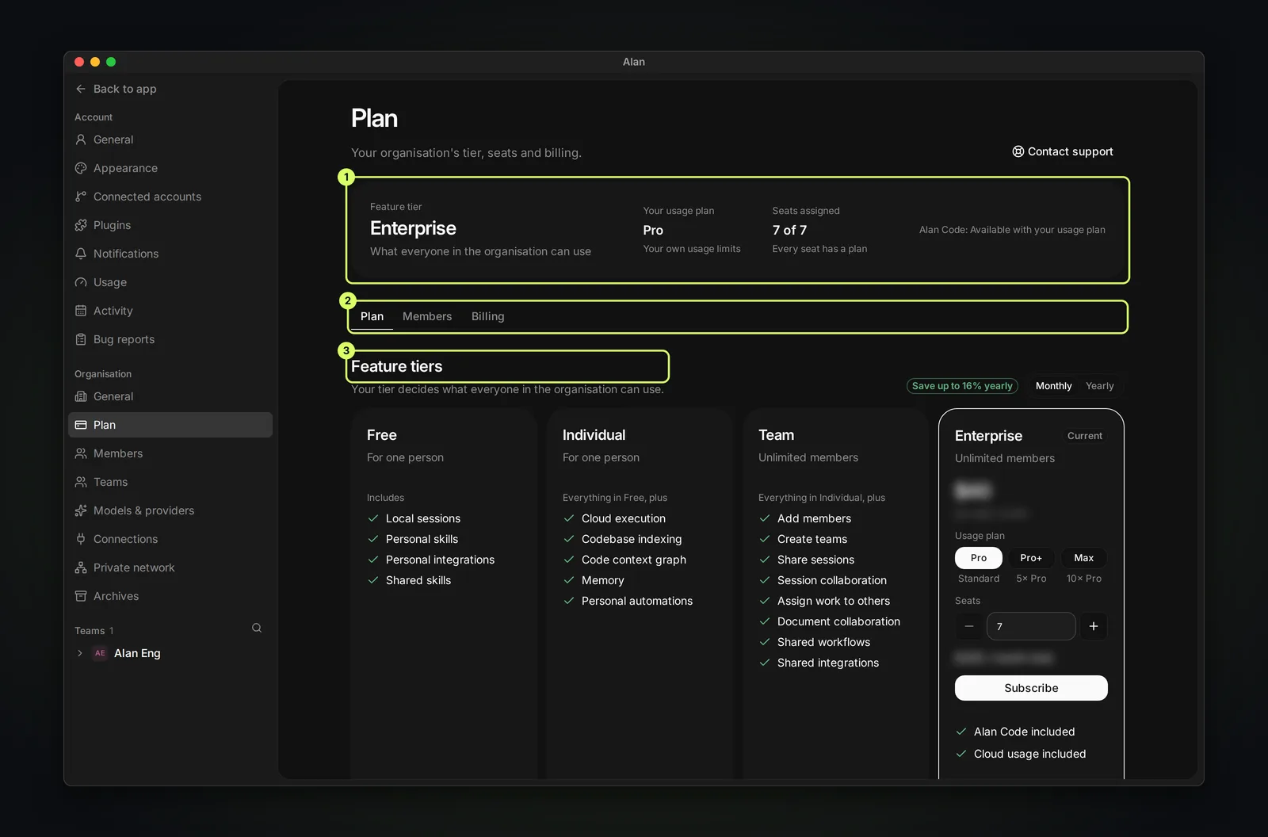Select the Individual tier card title
The height and width of the screenshot is (837, 1268).
594,435
